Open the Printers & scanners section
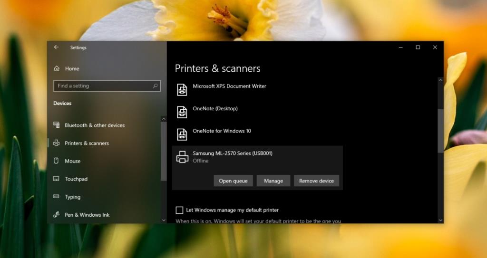 point(87,143)
